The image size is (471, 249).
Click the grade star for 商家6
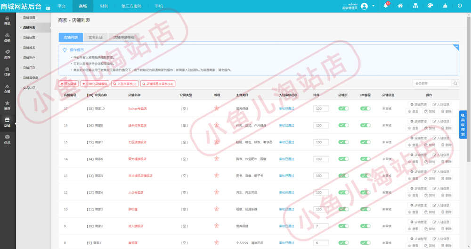216,158
